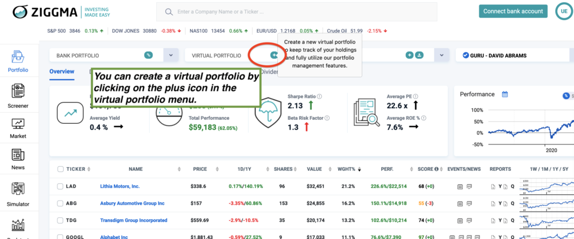The height and width of the screenshot is (239, 574).
Task: Click the upload icon in third portfolio selector
Action: pos(420,55)
